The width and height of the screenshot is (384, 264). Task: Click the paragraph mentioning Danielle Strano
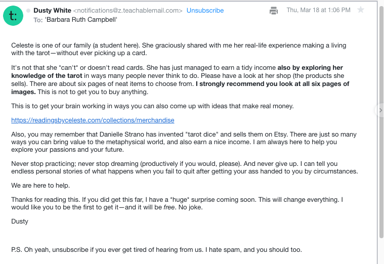pos(184,142)
